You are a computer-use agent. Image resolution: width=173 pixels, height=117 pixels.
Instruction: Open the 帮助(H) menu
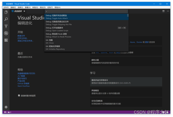(x=57, y=7)
